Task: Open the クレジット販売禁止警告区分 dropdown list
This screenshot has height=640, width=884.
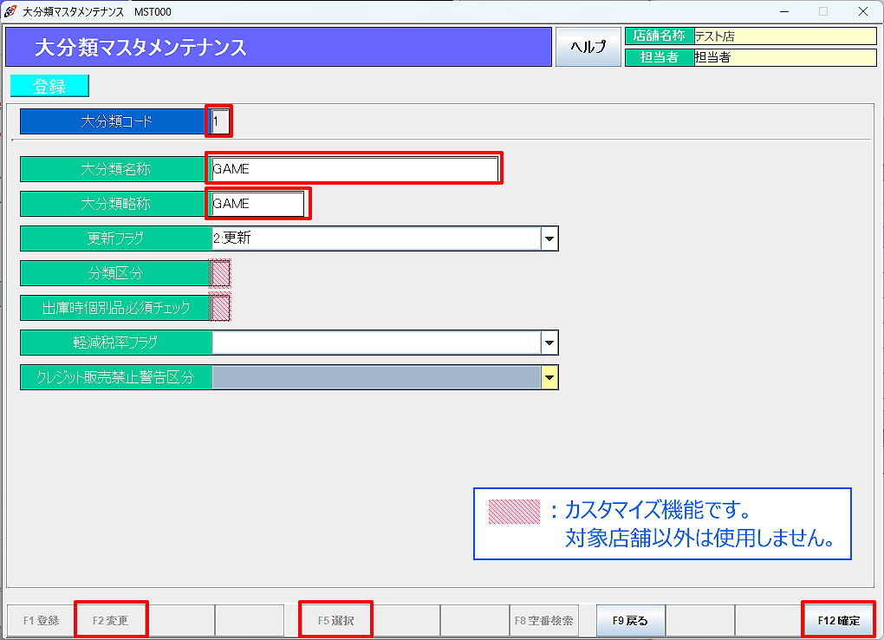Action: 549,376
